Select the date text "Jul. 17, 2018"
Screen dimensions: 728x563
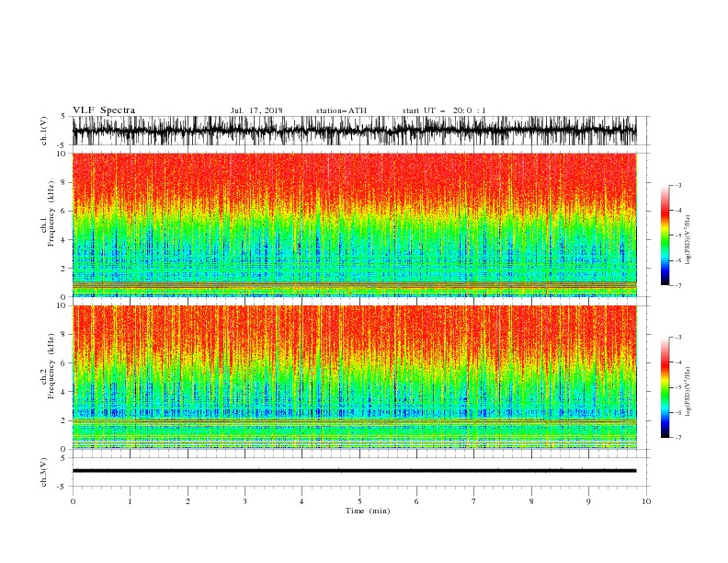tap(256, 110)
